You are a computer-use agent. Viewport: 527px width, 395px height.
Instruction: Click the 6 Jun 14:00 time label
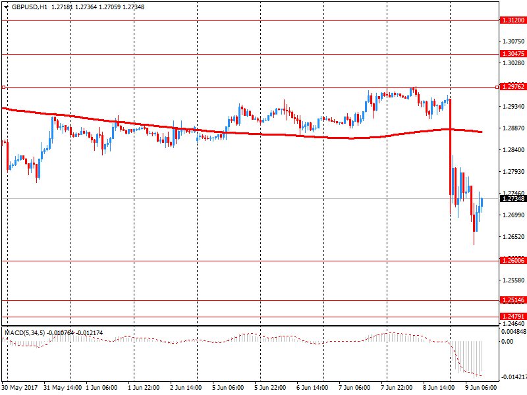pyautogui.click(x=312, y=388)
